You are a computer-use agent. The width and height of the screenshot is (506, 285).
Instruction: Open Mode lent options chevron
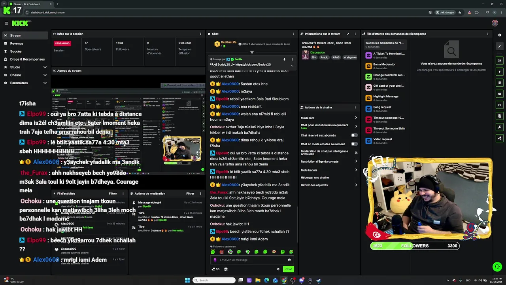click(x=356, y=118)
